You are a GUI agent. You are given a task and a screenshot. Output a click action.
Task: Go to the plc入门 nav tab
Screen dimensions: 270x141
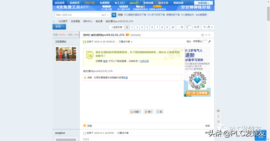point(134,3)
